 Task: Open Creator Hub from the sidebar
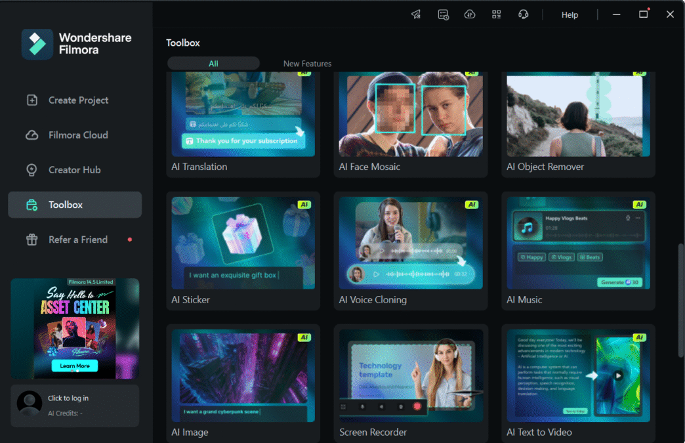(75, 170)
